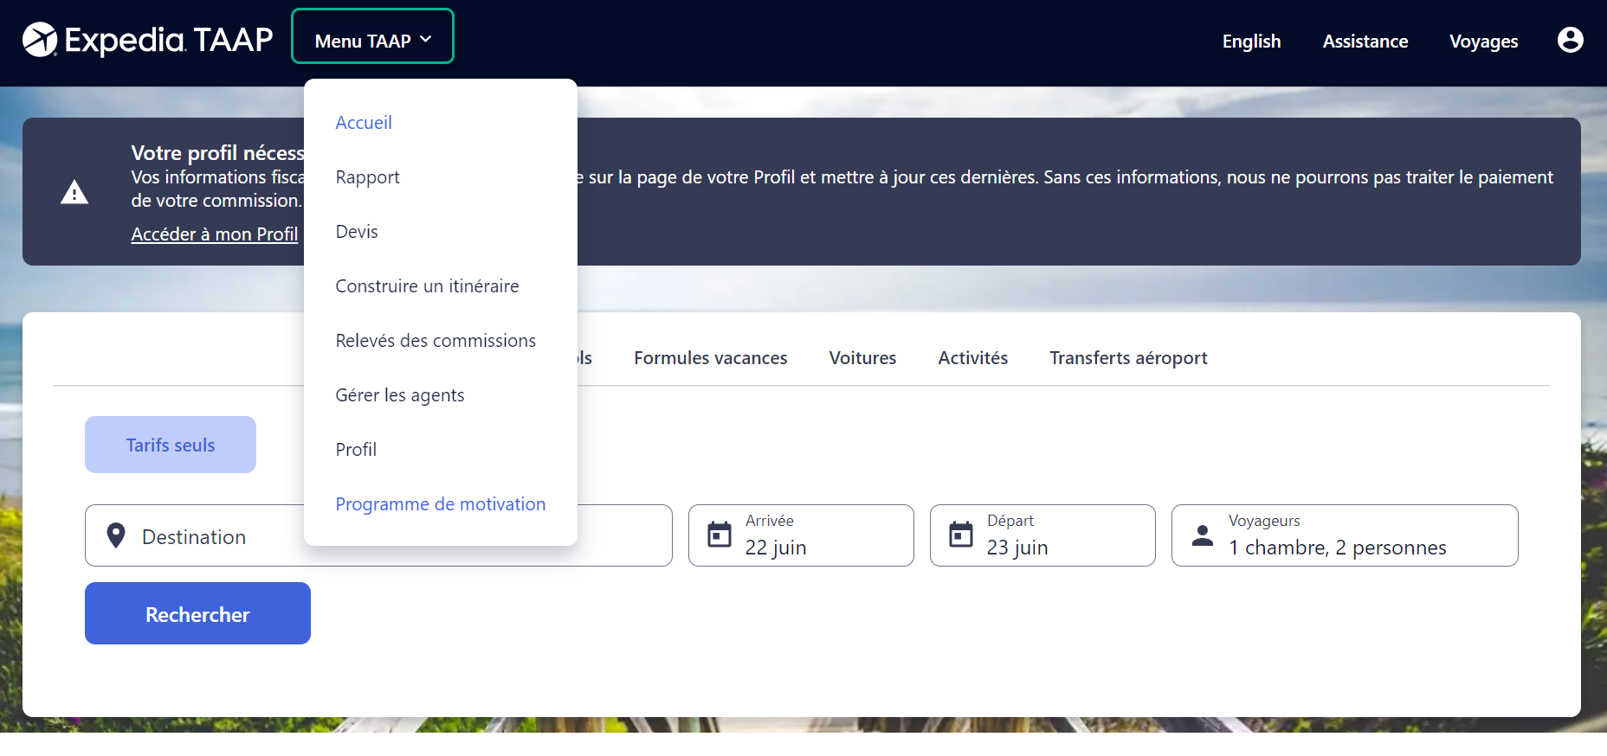Open Profil from the dropdown menu
This screenshot has height=756, width=1607.
click(x=356, y=450)
